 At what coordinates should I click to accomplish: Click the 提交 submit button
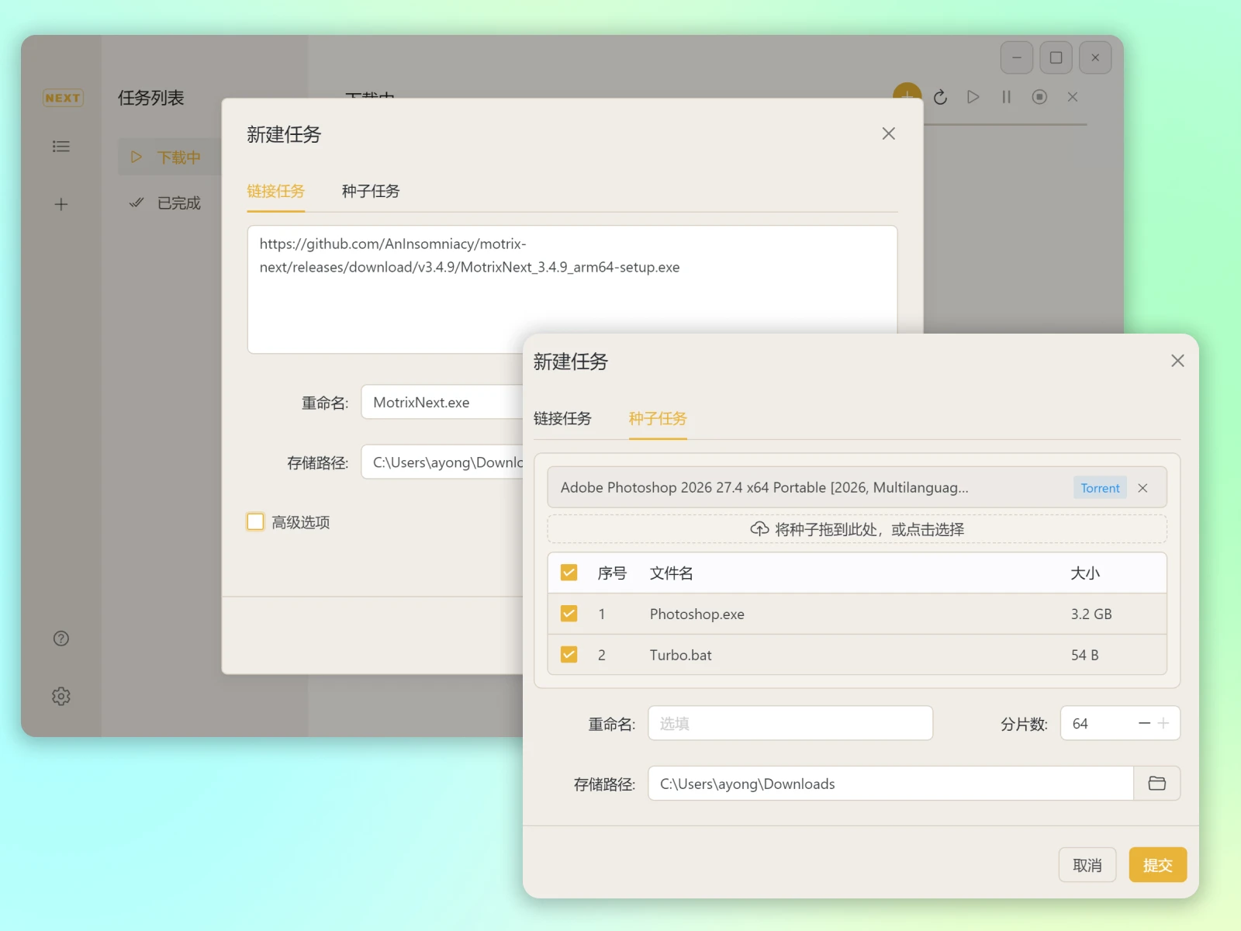point(1157,865)
